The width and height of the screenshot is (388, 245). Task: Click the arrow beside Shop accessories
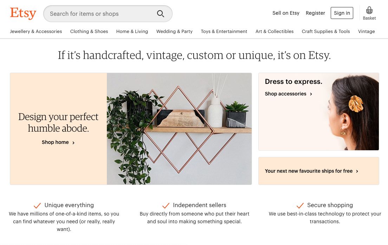coord(311,94)
